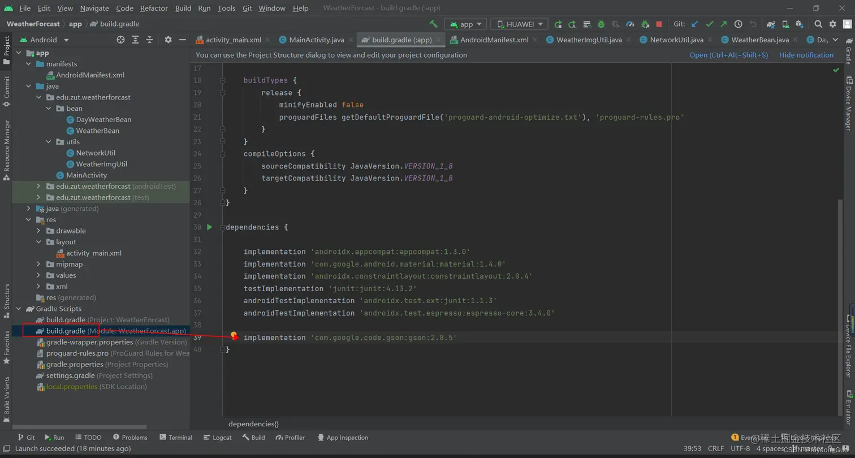Screen dimensions: 855x458
Task: Open IDE settings gear in main toolbar
Action: [832, 24]
